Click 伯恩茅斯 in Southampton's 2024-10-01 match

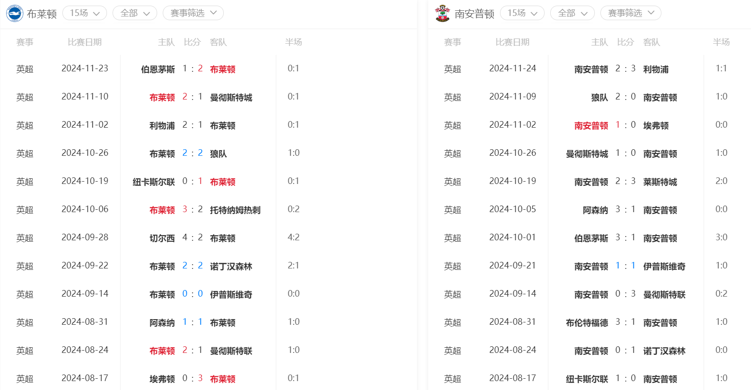pos(591,238)
